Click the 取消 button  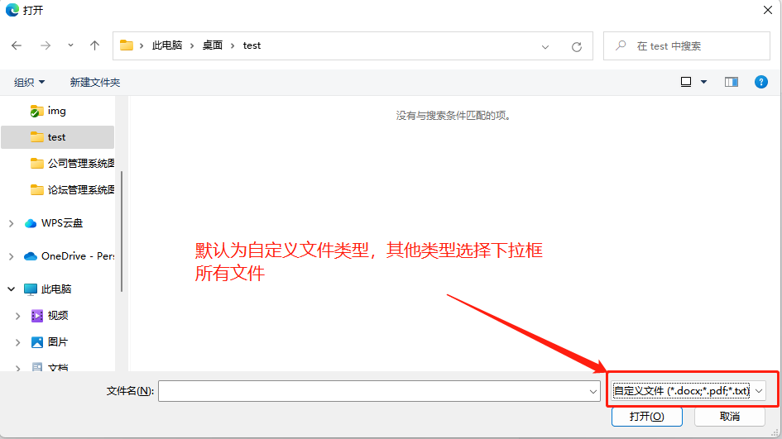(x=729, y=417)
